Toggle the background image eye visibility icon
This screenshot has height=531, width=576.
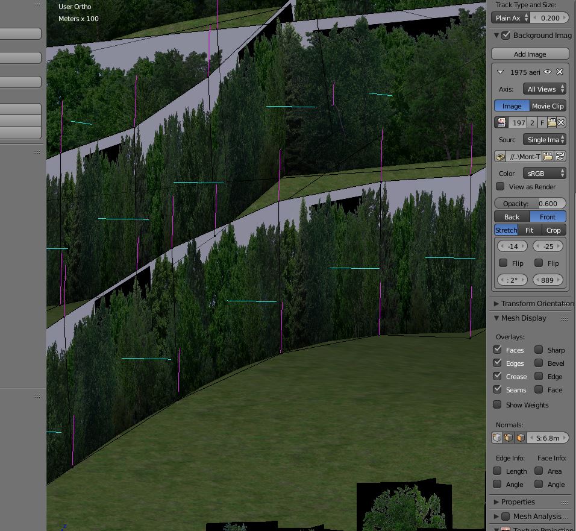(548, 72)
